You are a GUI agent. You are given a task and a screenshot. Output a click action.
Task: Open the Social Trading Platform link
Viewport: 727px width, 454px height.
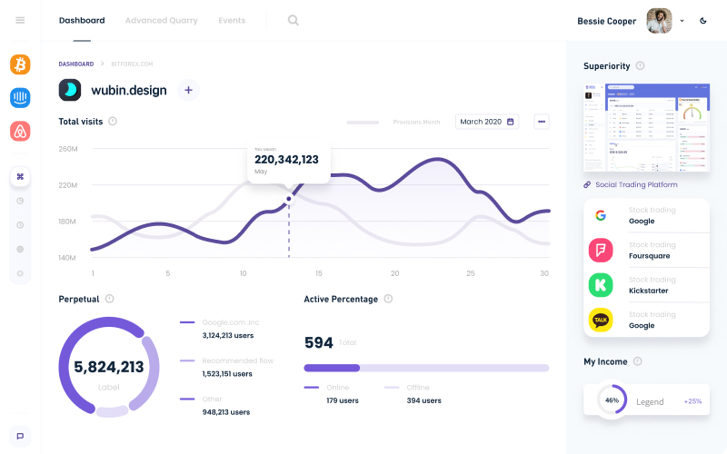point(636,185)
